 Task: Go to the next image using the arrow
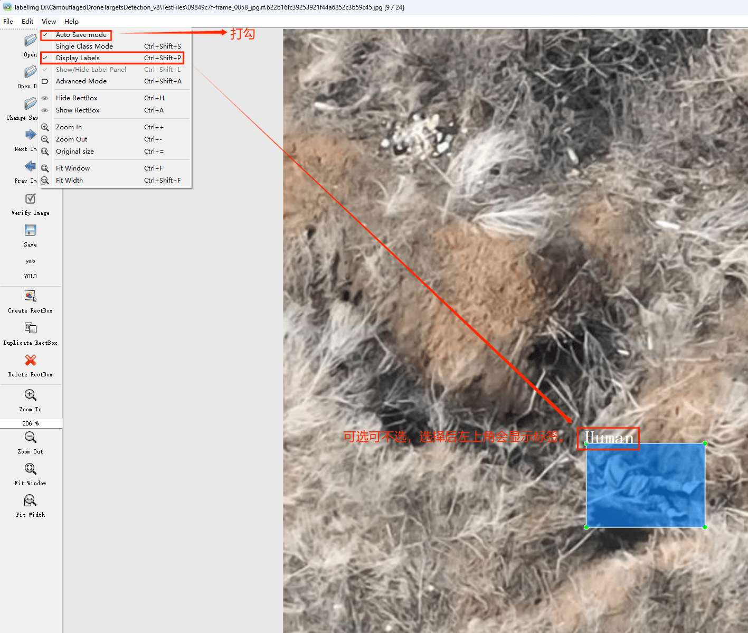31,135
